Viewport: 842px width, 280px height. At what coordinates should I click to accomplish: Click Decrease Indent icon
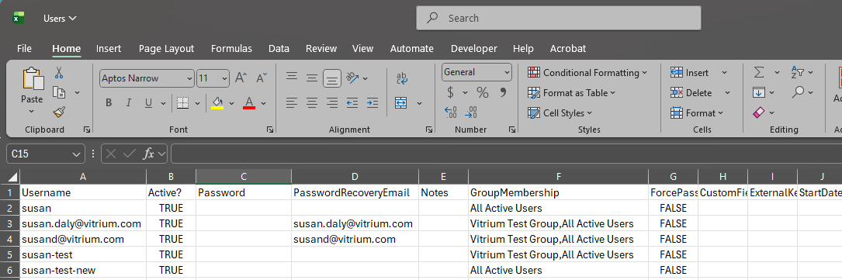[352, 102]
